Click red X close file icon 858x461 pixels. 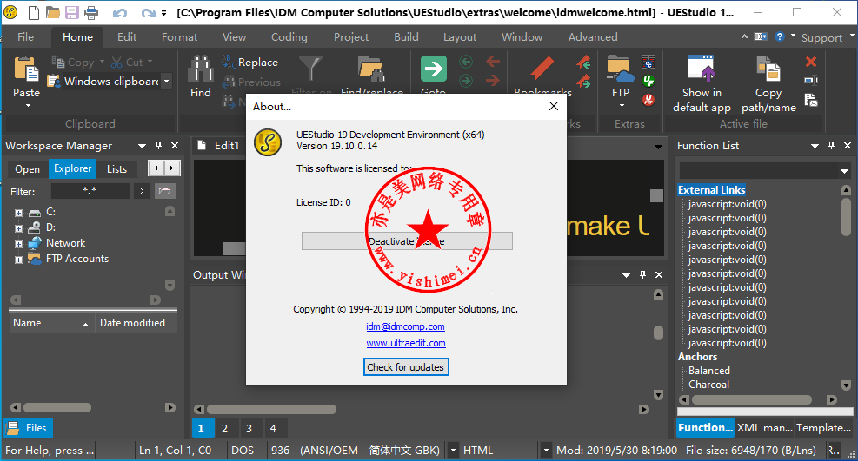[x=811, y=62]
